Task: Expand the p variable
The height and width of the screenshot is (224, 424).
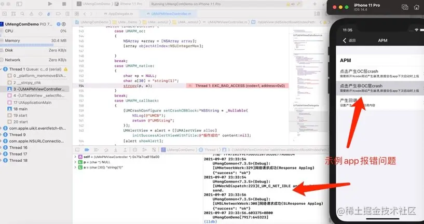Action: (75, 162)
